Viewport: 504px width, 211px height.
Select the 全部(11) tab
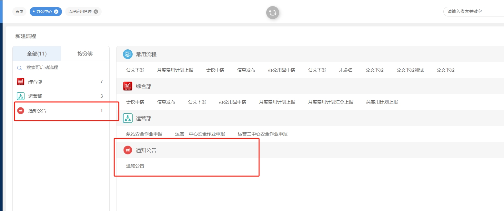click(x=37, y=54)
